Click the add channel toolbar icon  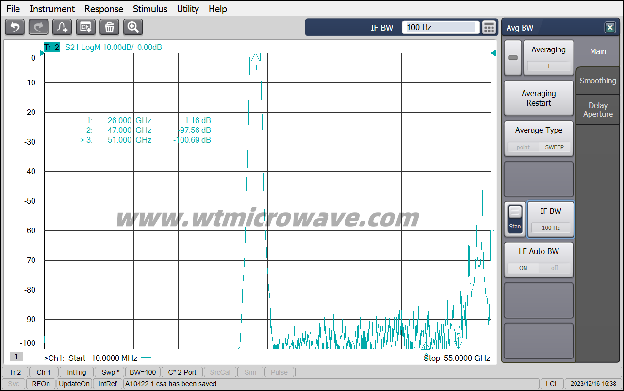(x=86, y=27)
